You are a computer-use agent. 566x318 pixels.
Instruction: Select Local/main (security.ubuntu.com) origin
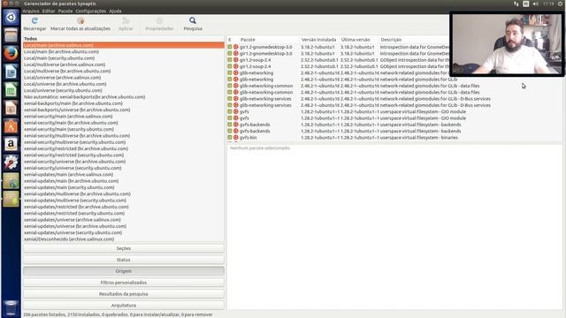tap(124, 58)
